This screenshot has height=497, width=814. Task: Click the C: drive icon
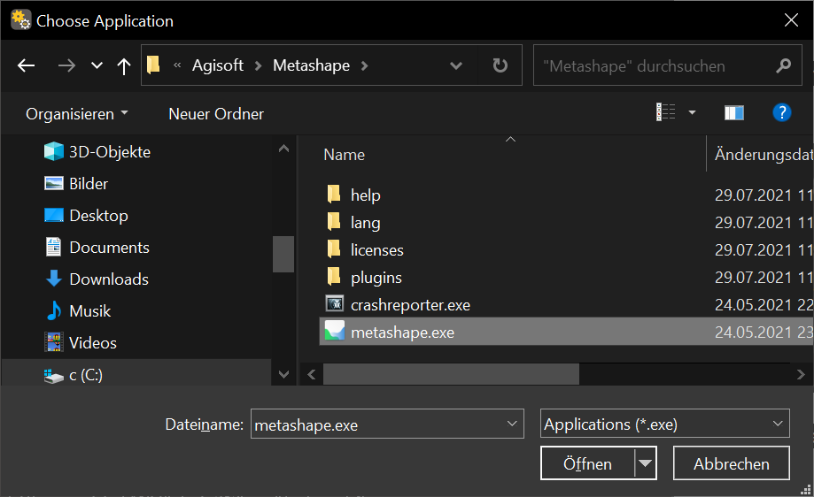coord(53,376)
